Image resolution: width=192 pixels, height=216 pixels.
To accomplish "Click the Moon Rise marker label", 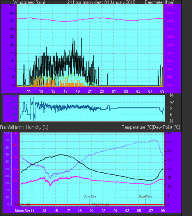I will pyautogui.click(x=101, y=204).
